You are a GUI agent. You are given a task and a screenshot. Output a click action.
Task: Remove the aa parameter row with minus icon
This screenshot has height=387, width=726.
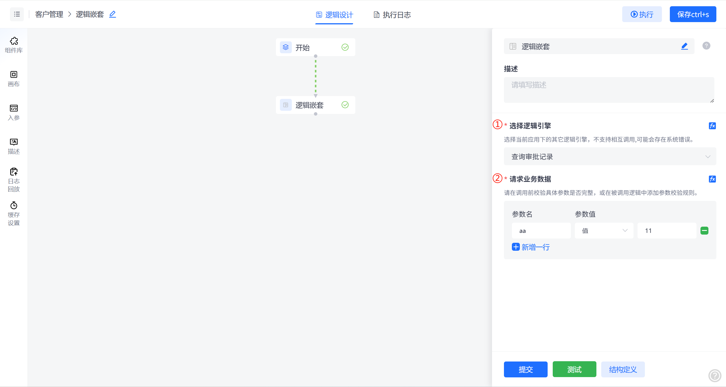tap(704, 231)
